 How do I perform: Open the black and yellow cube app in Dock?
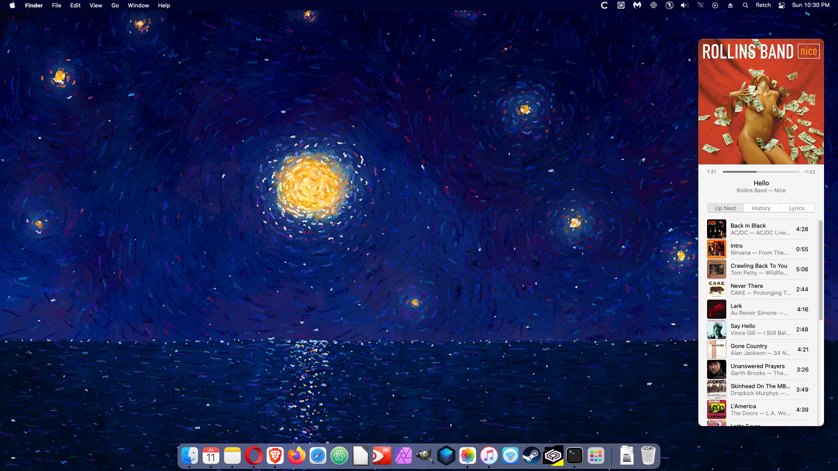[x=553, y=456]
